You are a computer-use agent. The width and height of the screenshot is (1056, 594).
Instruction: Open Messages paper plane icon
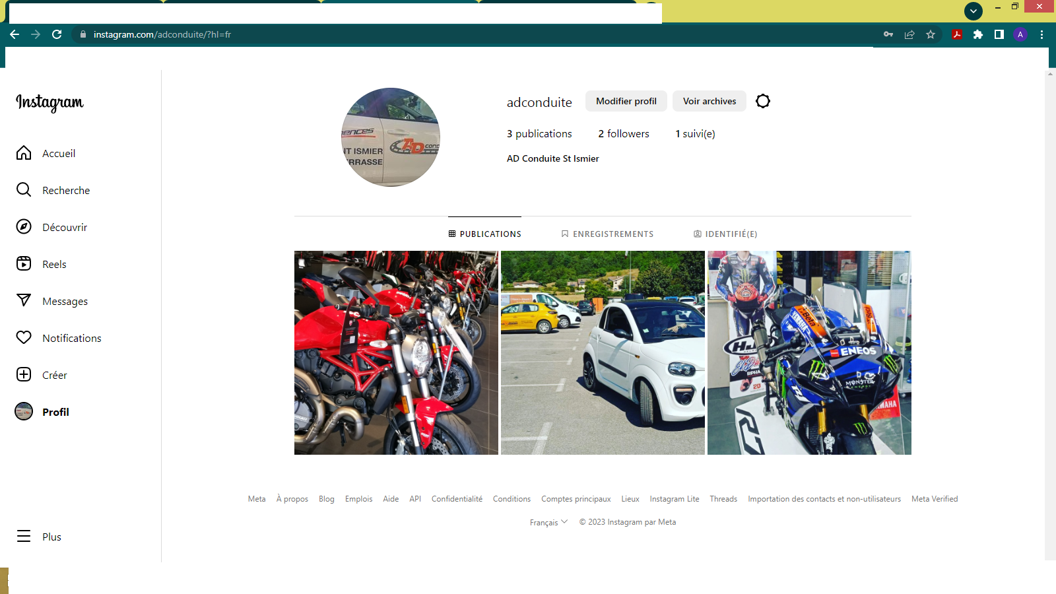pyautogui.click(x=24, y=301)
